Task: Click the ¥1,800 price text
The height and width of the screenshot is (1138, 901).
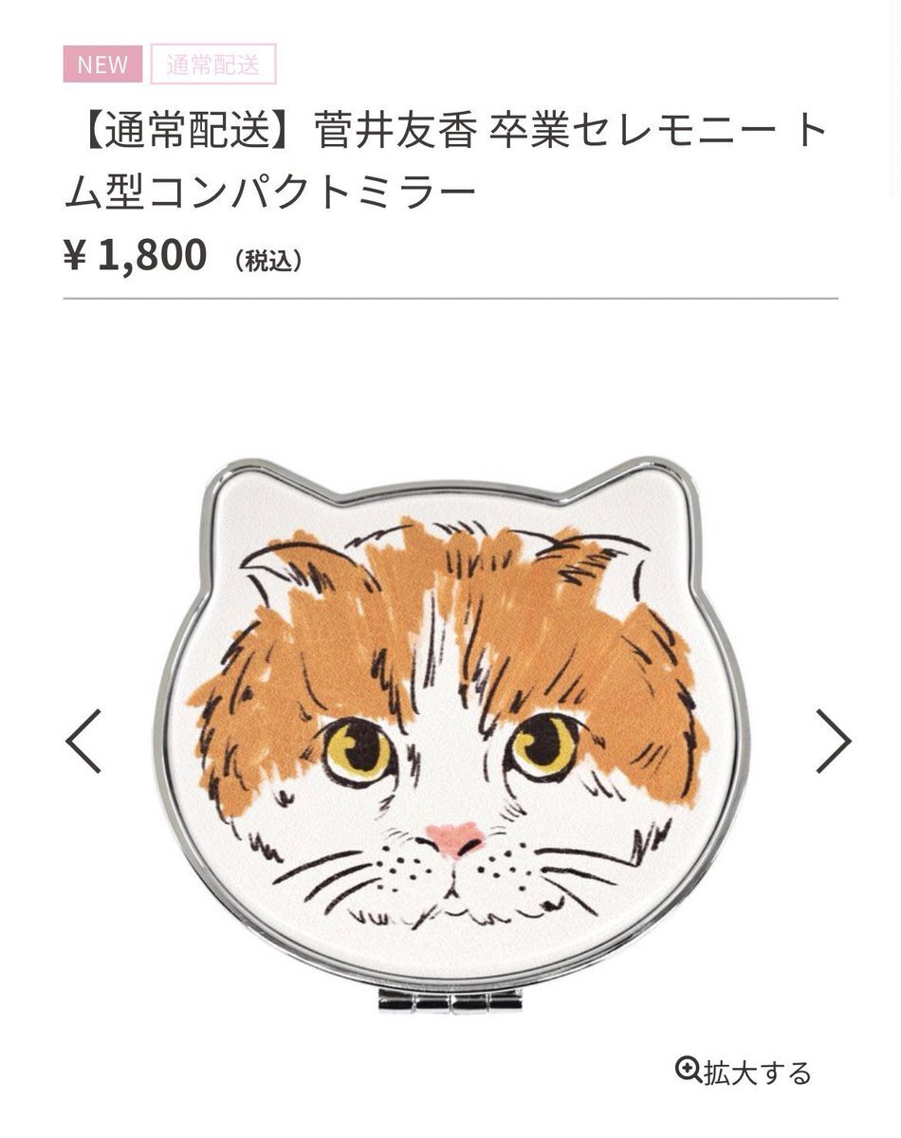Action: pos(135,256)
